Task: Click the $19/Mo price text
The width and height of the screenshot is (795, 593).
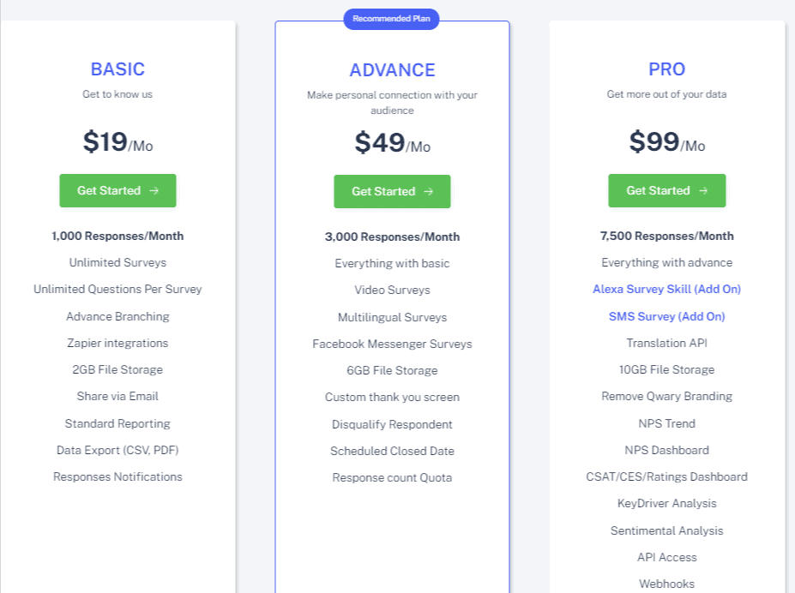Action: 117,141
